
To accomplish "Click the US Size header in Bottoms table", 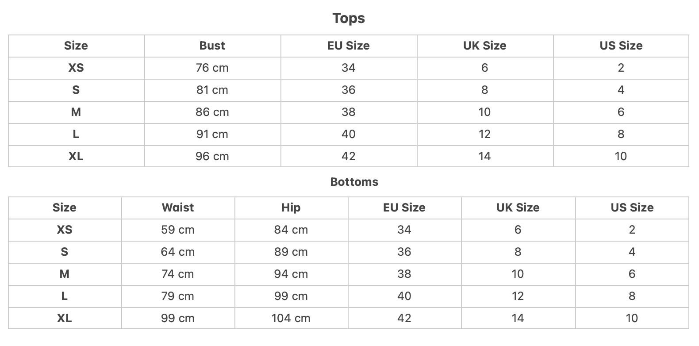I will [632, 208].
